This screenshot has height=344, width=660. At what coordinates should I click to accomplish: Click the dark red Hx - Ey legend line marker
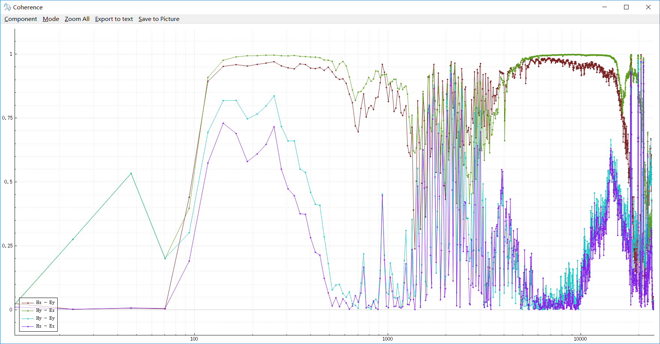point(28,303)
